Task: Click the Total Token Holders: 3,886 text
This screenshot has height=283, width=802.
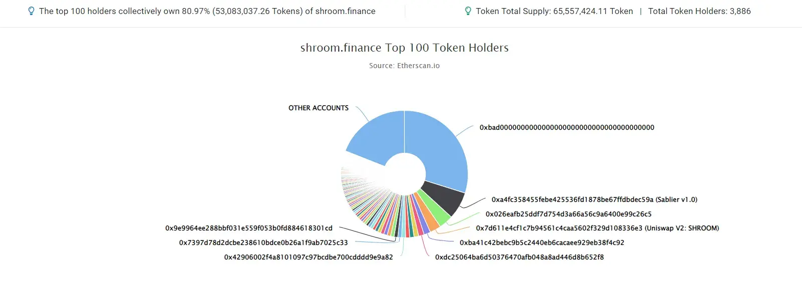Action: pyautogui.click(x=699, y=11)
